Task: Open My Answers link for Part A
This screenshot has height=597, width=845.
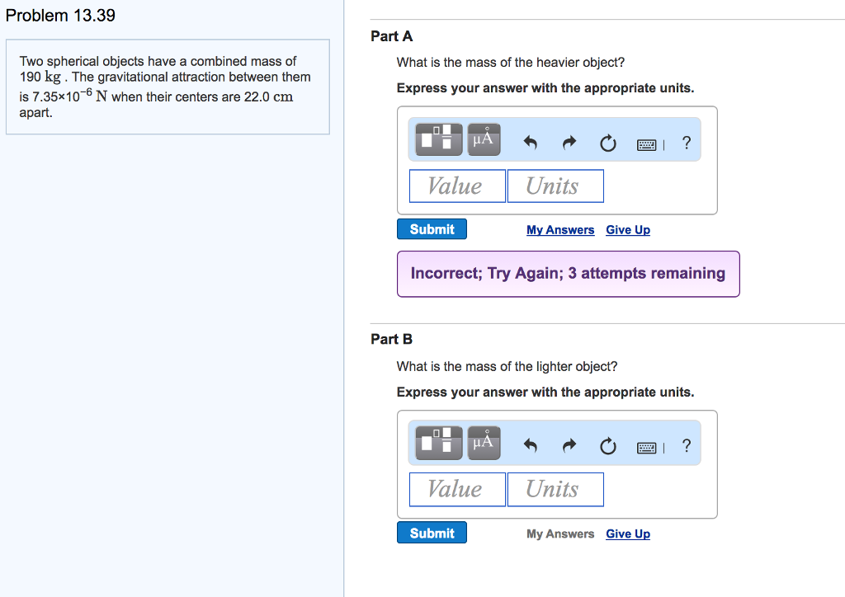Action: point(560,230)
